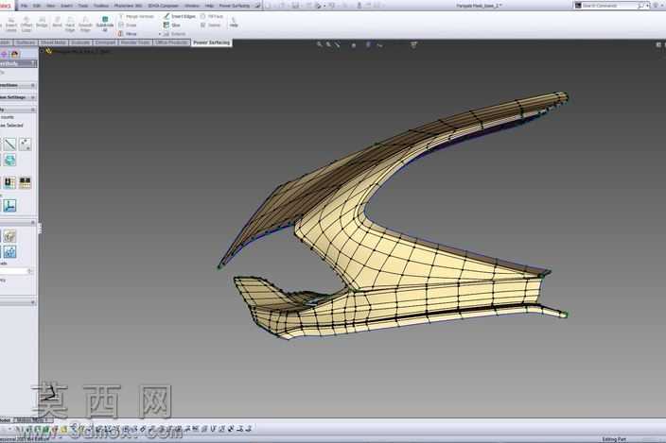This screenshot has height=443, width=666.
Task: Open Power Surfacing Help from ribbon
Action: point(234,23)
